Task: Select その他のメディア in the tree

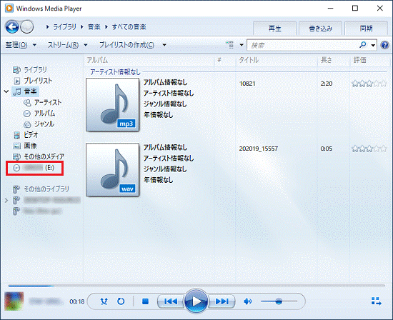Action: click(44, 156)
